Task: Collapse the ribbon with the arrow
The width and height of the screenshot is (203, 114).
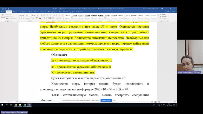Action: tap(175, 21)
